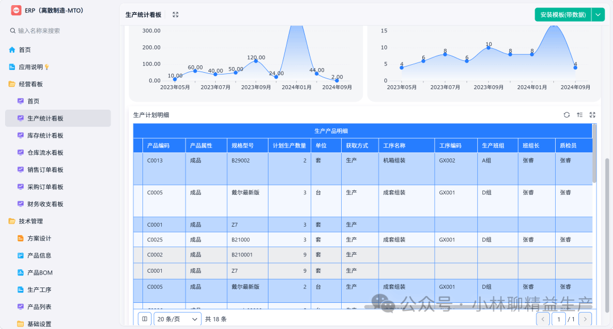Click the search magnifier icon in sidebar
613x329 pixels.
[x=12, y=31]
